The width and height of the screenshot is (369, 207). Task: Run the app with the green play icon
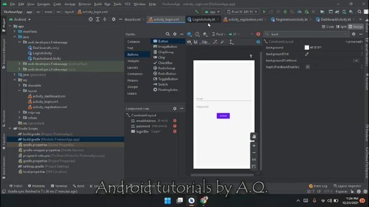point(264,11)
